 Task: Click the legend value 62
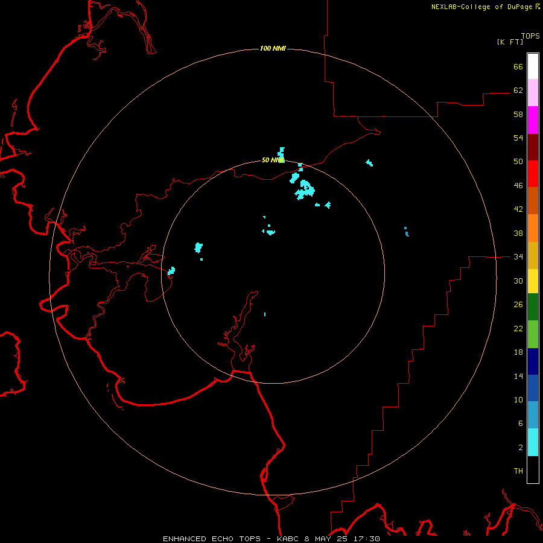[x=518, y=90]
